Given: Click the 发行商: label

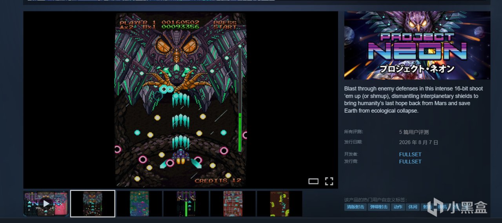Looking at the screenshot, I should (x=351, y=161).
